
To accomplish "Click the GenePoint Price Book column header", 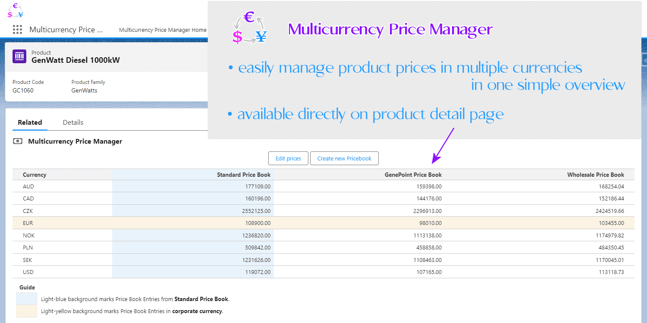I will 413,175.
